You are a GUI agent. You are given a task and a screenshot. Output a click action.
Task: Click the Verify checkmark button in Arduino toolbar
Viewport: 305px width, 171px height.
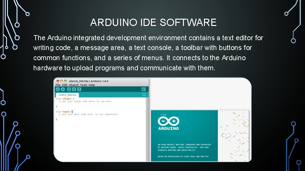tap(58, 89)
